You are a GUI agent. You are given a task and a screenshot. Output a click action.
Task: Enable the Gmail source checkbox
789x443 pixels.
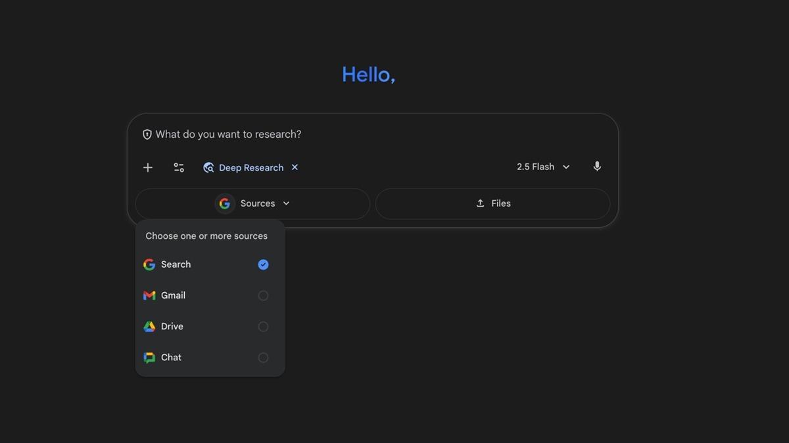coord(263,295)
